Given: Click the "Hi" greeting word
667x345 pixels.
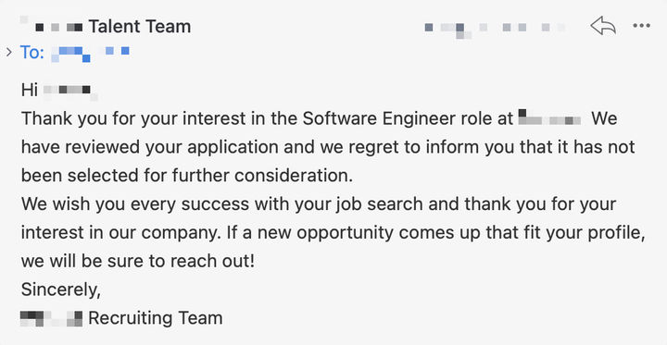Looking at the screenshot, I should (x=30, y=90).
